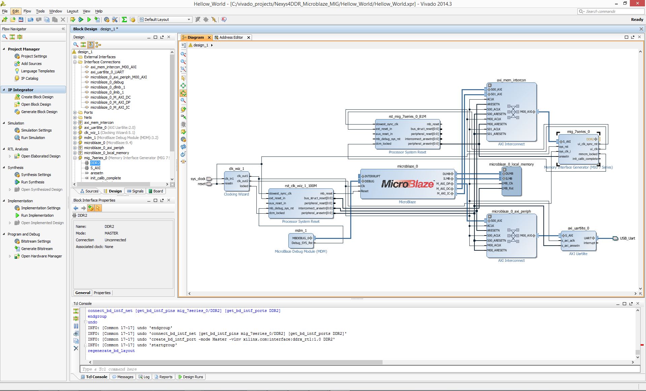
Task: Collapse the Interface Connections tree node
Action: pyautogui.click(x=75, y=62)
